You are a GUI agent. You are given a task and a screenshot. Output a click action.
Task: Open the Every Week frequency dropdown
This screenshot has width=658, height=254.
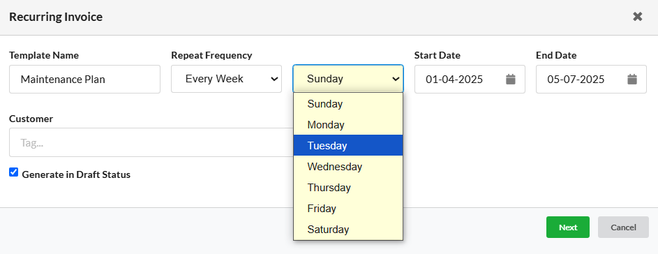(x=226, y=79)
